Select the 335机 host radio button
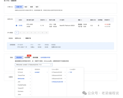 [16, 25]
